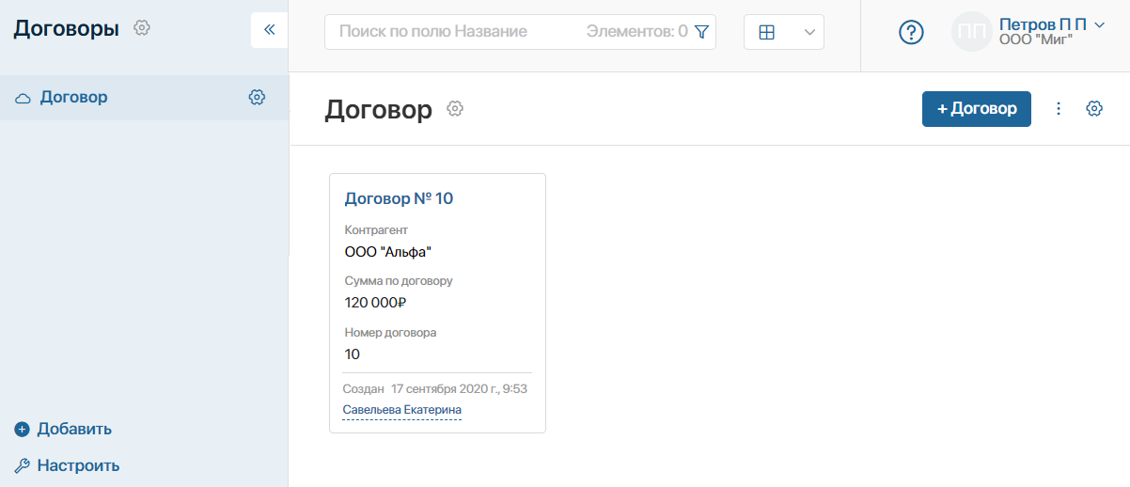Open the three-dot more options menu
Viewport: 1130px width, 487px height.
(1059, 109)
